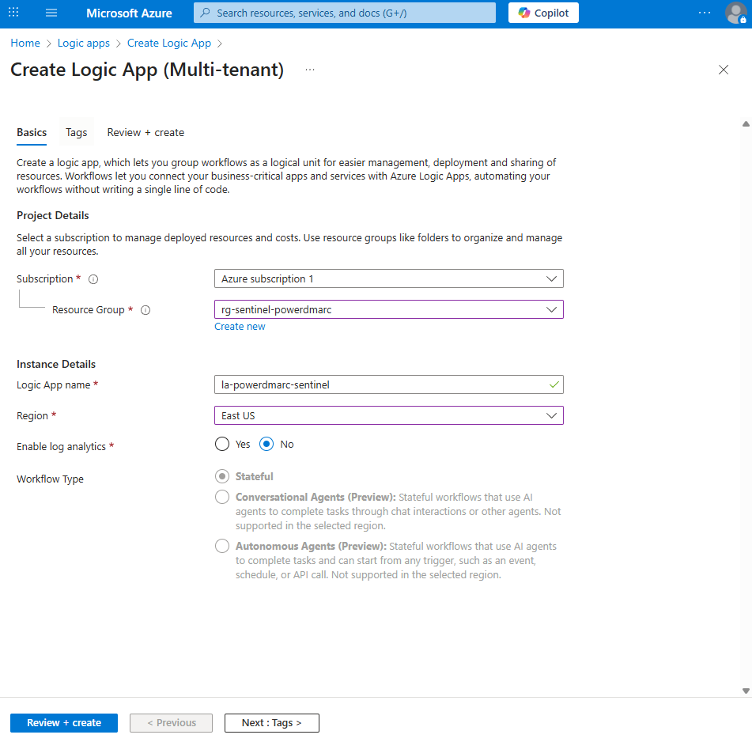Open the page title ellipsis options
The width and height of the screenshot is (752, 746).
click(310, 70)
